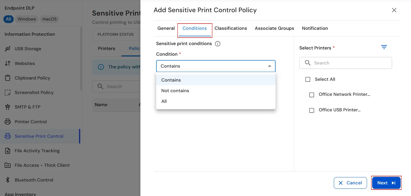Open the Associate Groups tab
The image size is (411, 196).
[x=275, y=28]
